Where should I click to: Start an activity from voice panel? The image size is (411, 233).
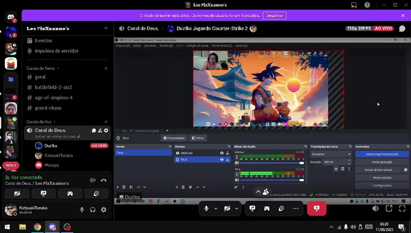point(70,194)
